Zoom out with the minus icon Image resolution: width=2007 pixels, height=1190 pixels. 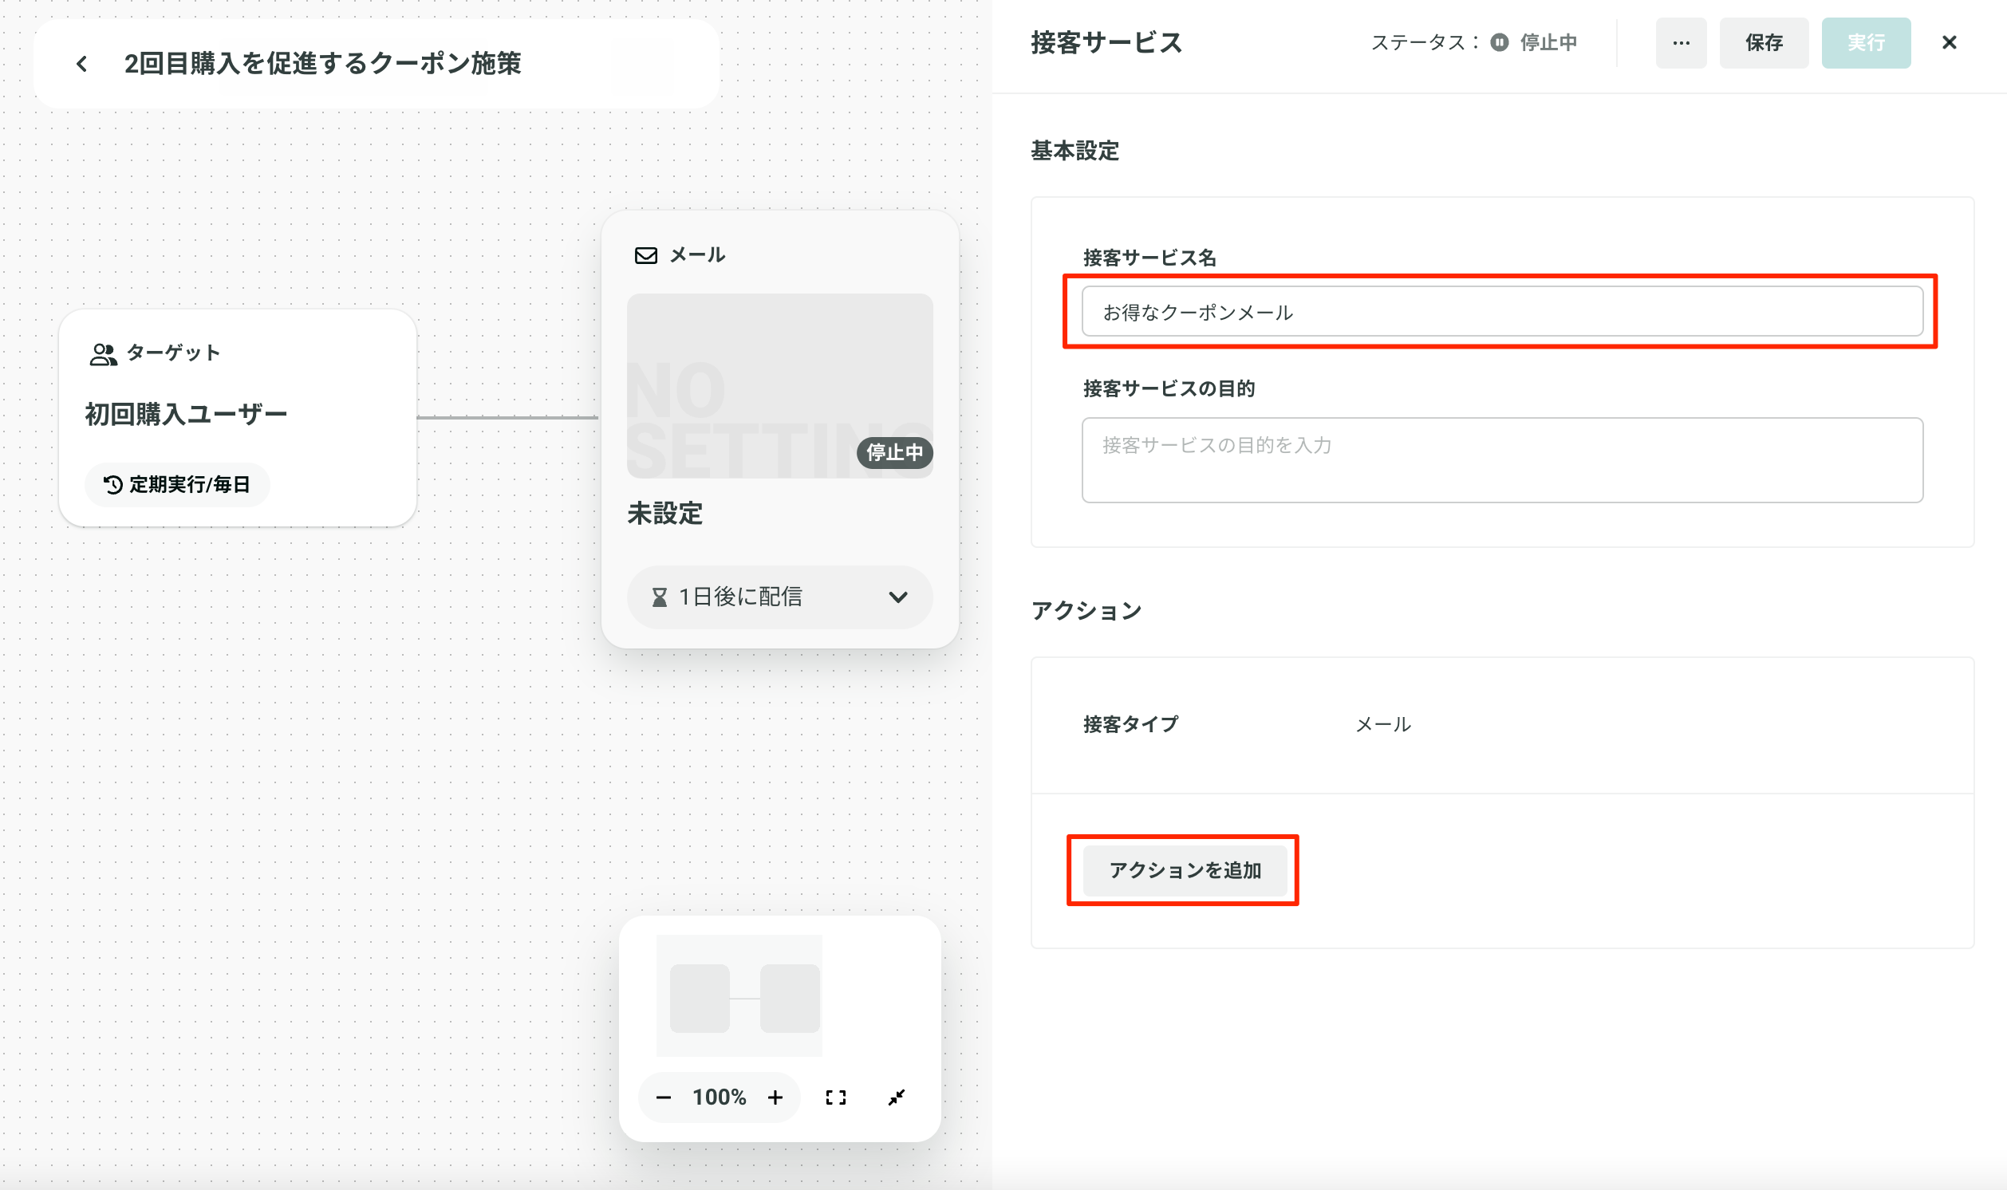[x=663, y=1097]
